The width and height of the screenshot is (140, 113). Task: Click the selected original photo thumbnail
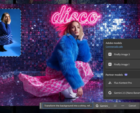click(10, 32)
